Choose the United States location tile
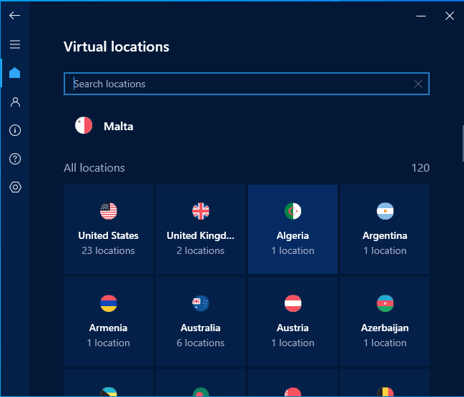This screenshot has width=464, height=397. [x=108, y=229]
